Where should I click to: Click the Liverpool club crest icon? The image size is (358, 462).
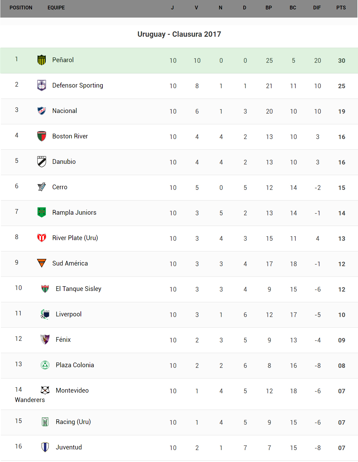click(x=45, y=314)
